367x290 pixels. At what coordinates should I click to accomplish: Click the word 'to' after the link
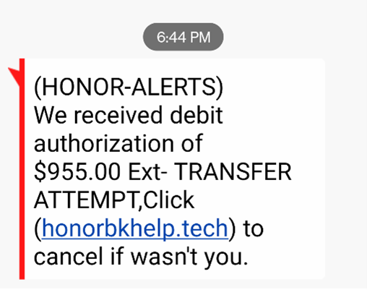coord(254,229)
